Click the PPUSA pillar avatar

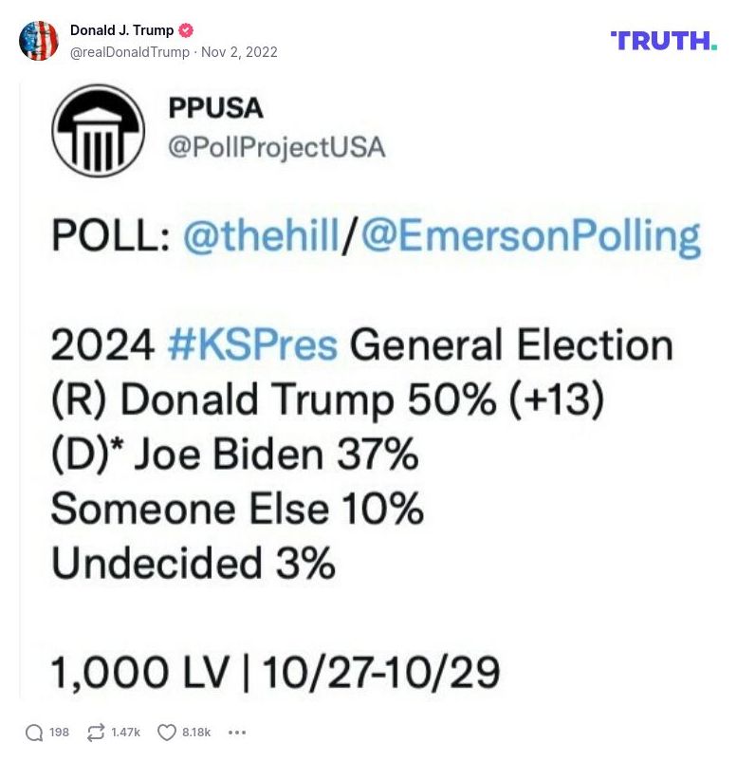97,130
